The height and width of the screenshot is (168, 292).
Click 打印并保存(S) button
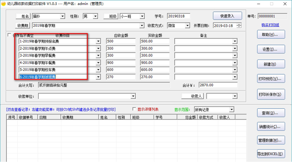(x=270, y=94)
